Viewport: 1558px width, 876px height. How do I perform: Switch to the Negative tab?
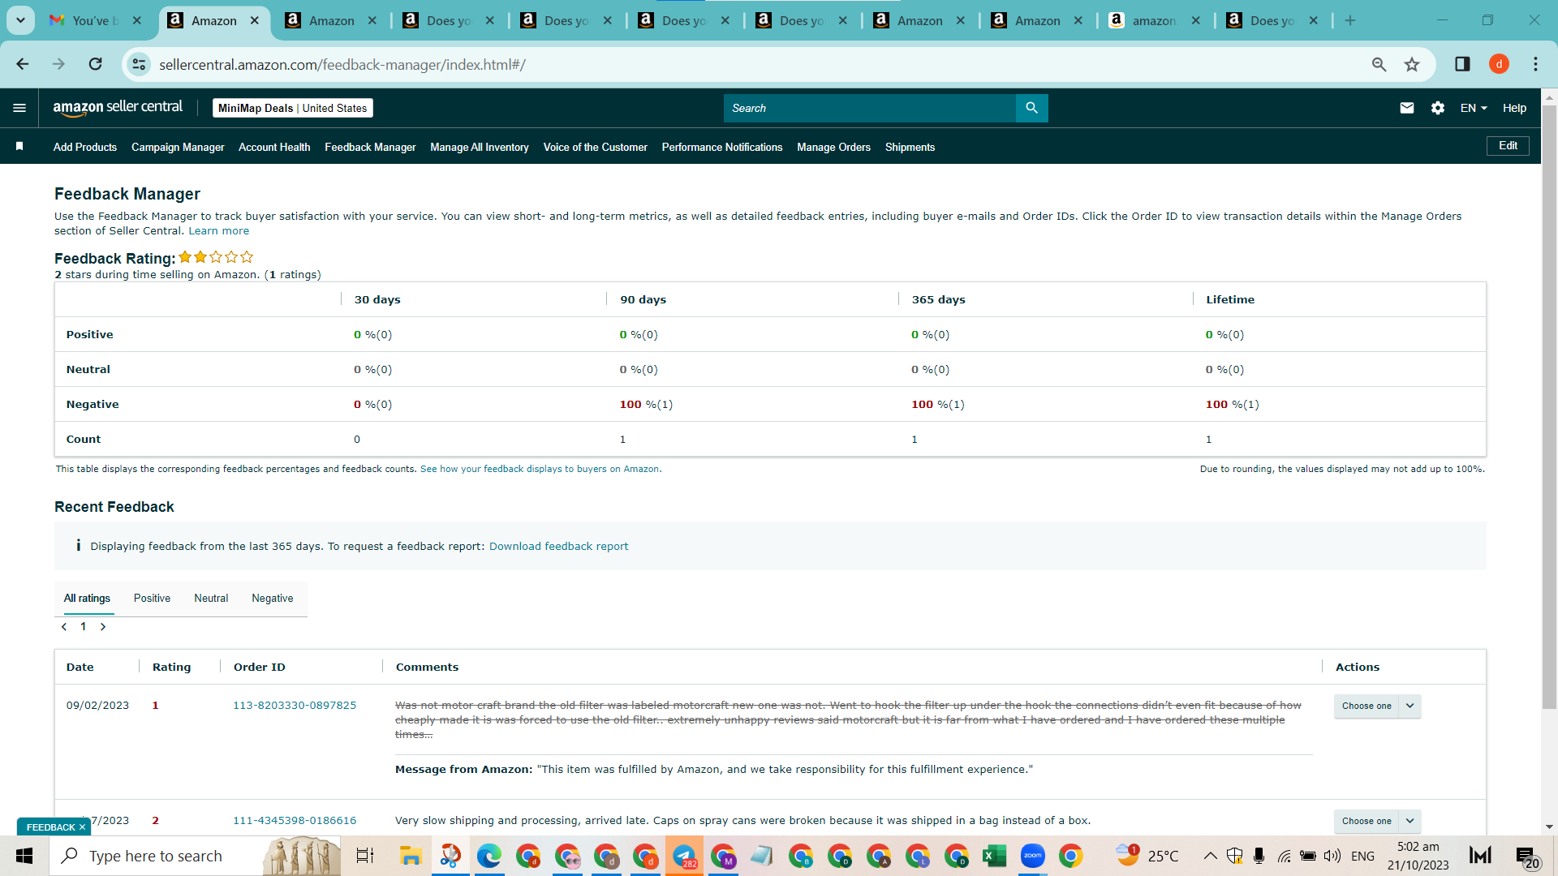click(x=273, y=599)
